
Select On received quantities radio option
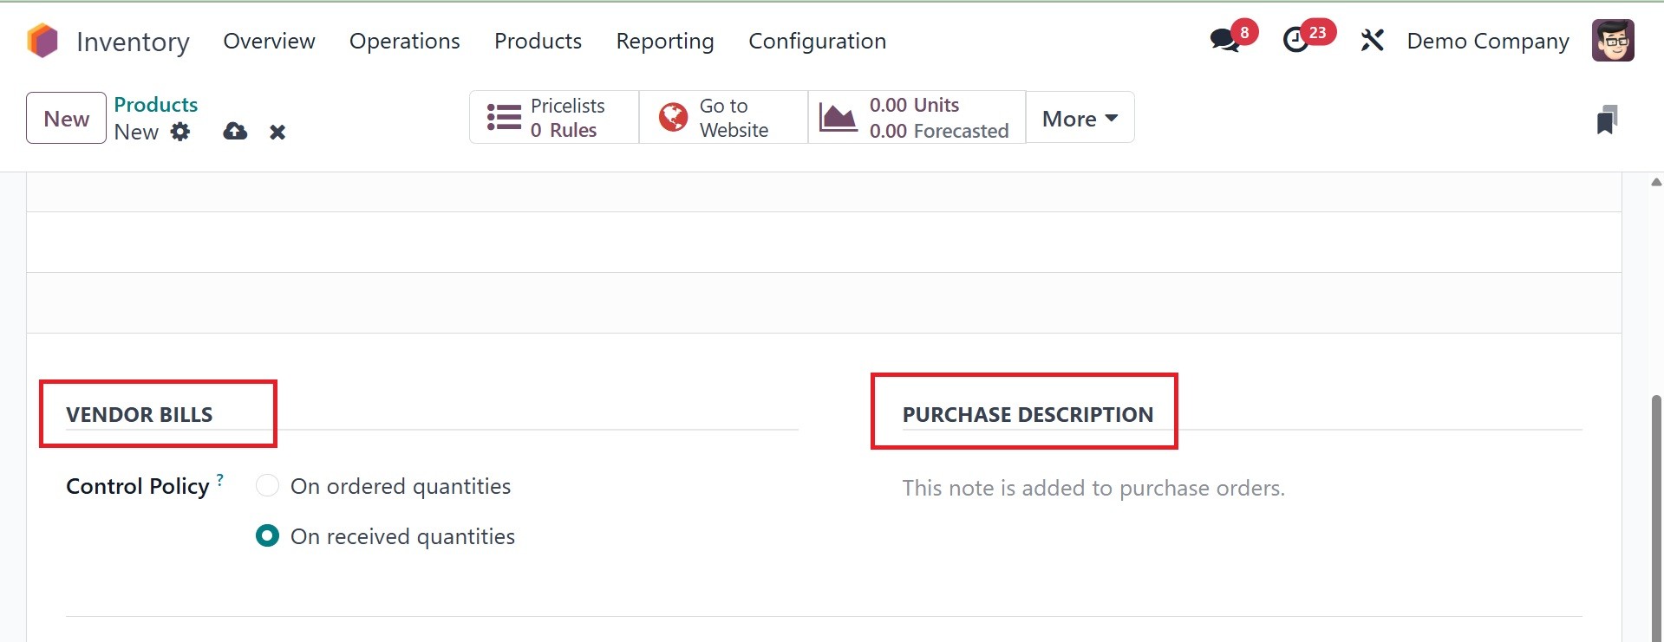[x=268, y=536]
